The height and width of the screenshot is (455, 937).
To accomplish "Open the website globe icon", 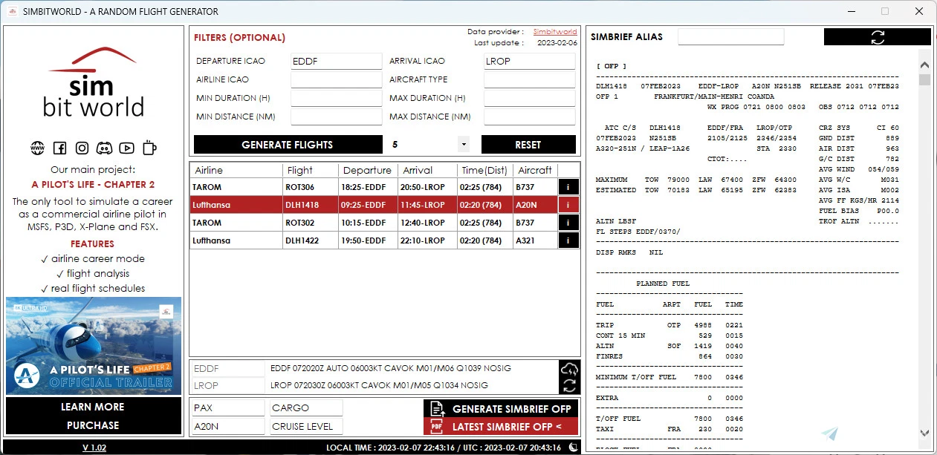I will click(x=37, y=148).
